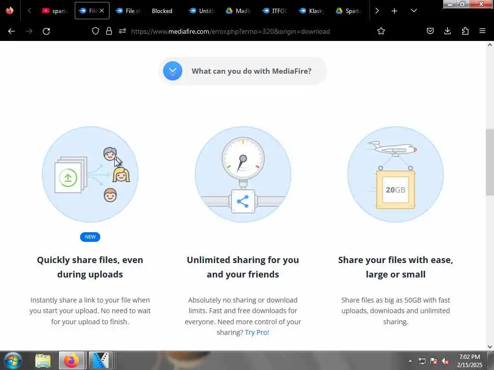Click 'What can you do with MediaFire?' text
The height and width of the screenshot is (370, 494).
(251, 71)
